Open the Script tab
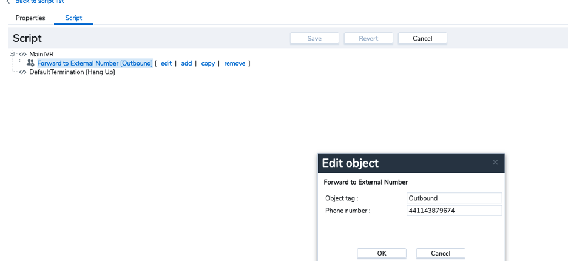The height and width of the screenshot is (261, 568). coord(73,18)
